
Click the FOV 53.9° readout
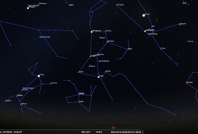click(86, 132)
